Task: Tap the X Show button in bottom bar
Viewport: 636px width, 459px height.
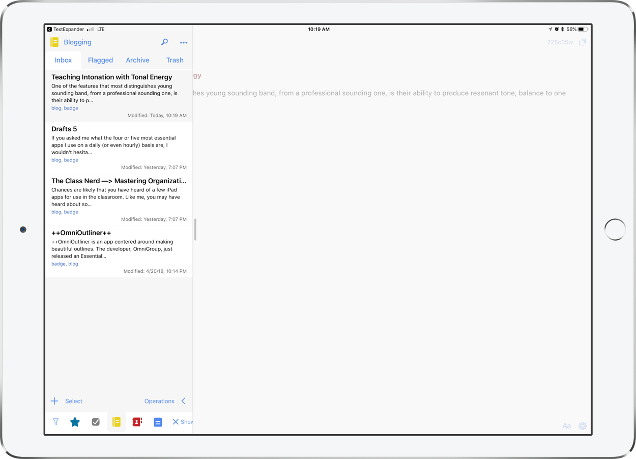Action: (x=182, y=422)
